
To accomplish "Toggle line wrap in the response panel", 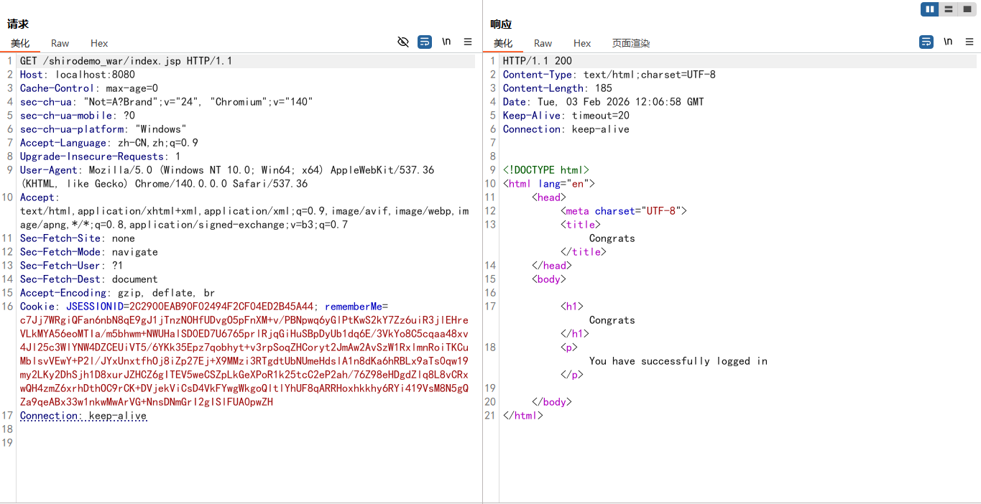I will pos(926,42).
